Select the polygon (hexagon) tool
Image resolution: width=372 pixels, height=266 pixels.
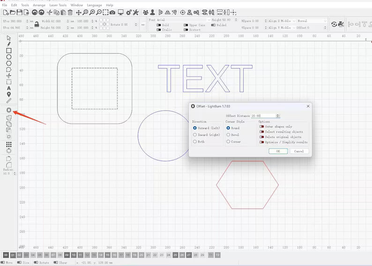click(x=9, y=63)
